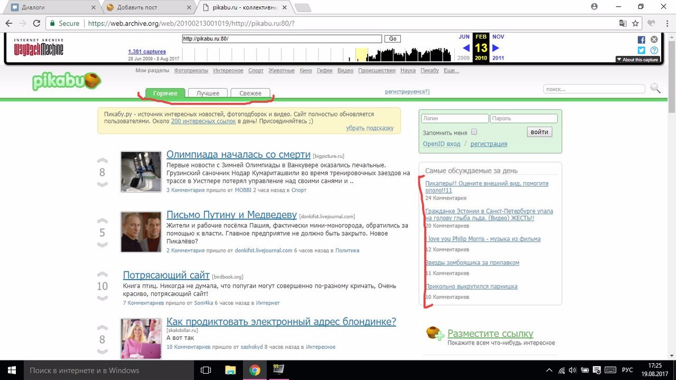Viewport: 676px width, 380px height.
Task: Click Chrome icon in taskbar
Action: click(x=255, y=370)
